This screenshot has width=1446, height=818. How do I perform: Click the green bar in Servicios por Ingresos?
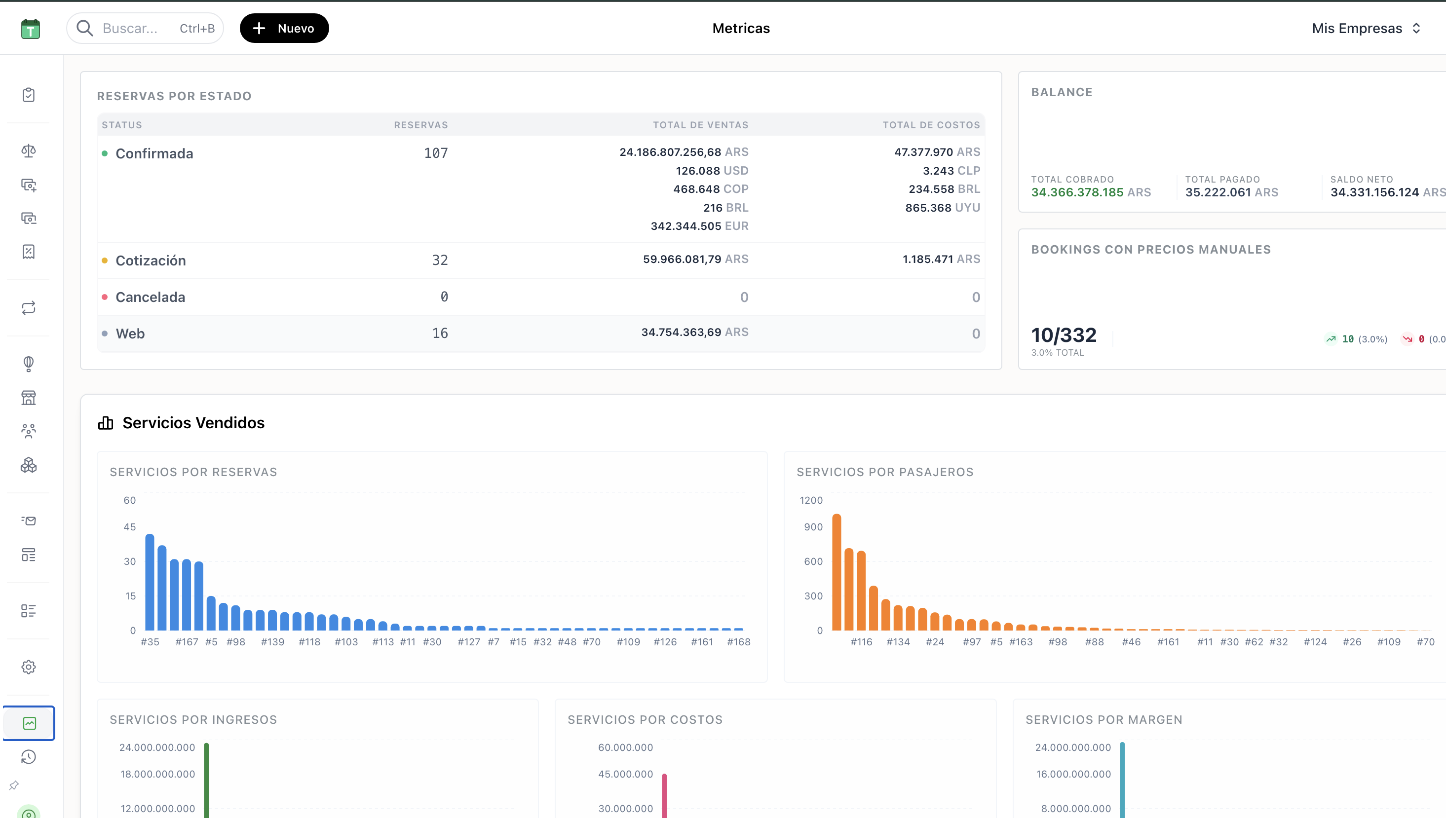pyautogui.click(x=206, y=780)
